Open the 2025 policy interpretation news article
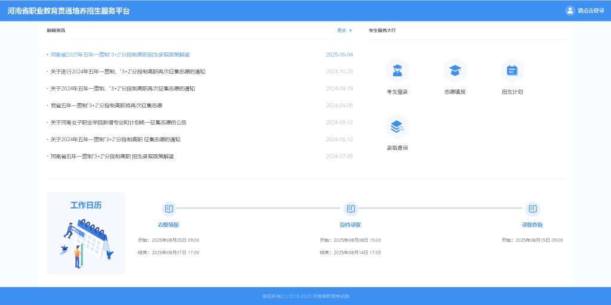Viewport: 611px width, 305px height. (120, 55)
